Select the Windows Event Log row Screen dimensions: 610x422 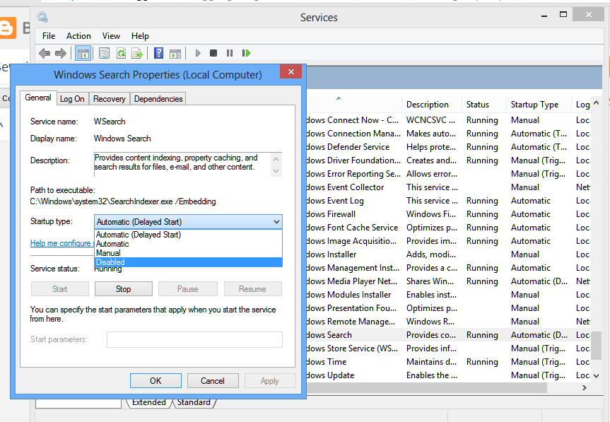coord(447,201)
